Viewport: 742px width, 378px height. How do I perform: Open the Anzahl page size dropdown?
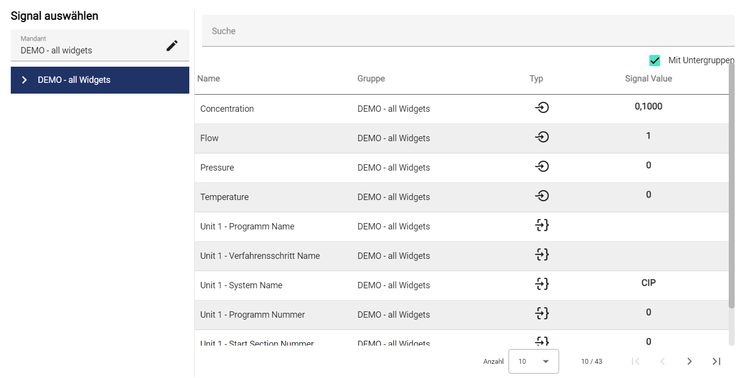point(534,361)
